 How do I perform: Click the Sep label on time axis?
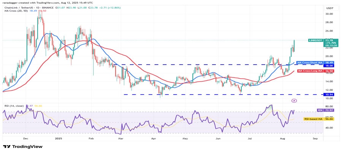click(x=315, y=138)
